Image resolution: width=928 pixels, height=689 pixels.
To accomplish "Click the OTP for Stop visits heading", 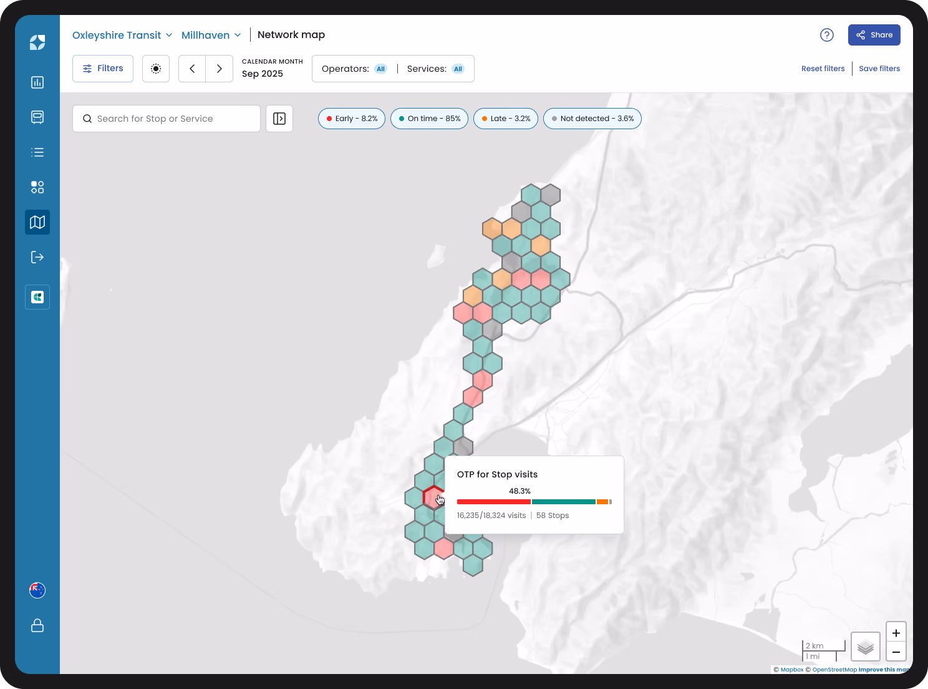I will point(497,474).
